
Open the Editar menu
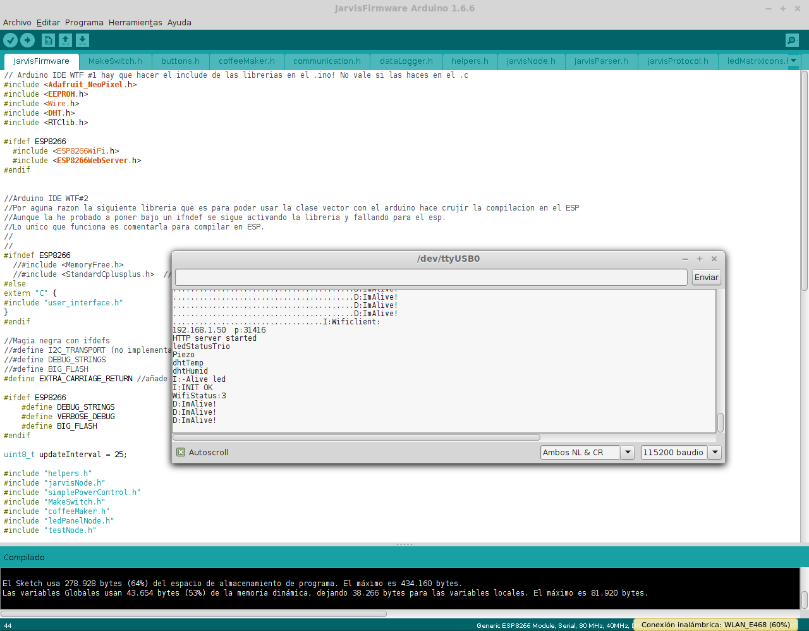(48, 23)
